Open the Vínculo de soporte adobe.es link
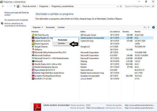This screenshot has width=157, height=111. (x=140, y=105)
